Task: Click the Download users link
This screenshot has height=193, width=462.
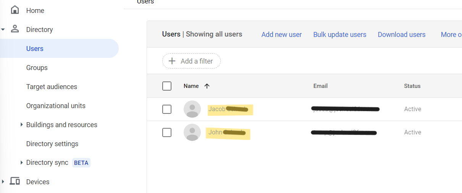Action: pyautogui.click(x=401, y=35)
